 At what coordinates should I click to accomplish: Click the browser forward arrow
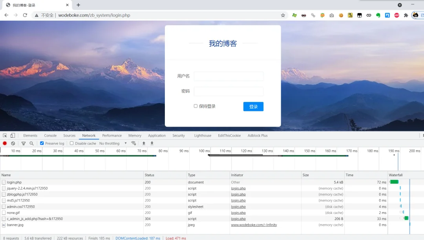pyautogui.click(x=16, y=15)
